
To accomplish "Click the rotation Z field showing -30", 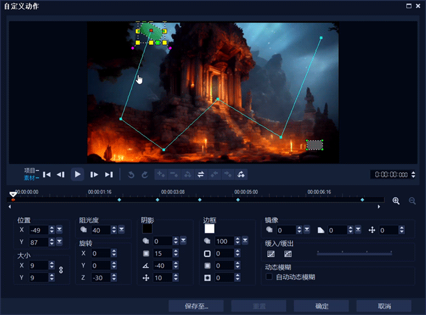I will 101,278.
